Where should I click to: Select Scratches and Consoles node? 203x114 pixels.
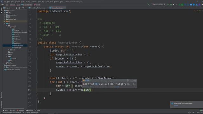(x=12, y=70)
